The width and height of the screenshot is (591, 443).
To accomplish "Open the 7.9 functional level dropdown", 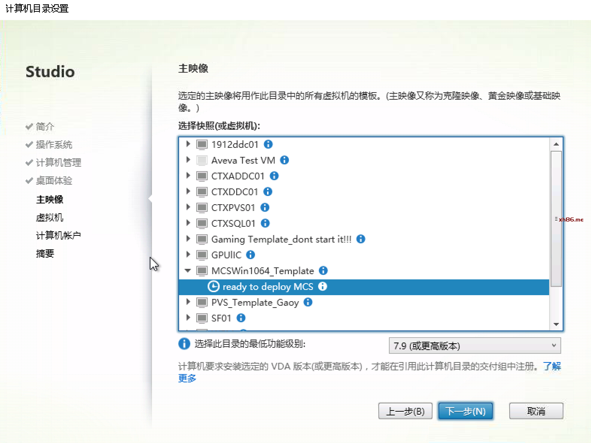I will 474,346.
